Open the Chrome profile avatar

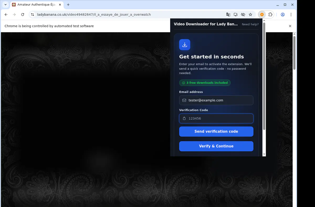[x=283, y=15]
